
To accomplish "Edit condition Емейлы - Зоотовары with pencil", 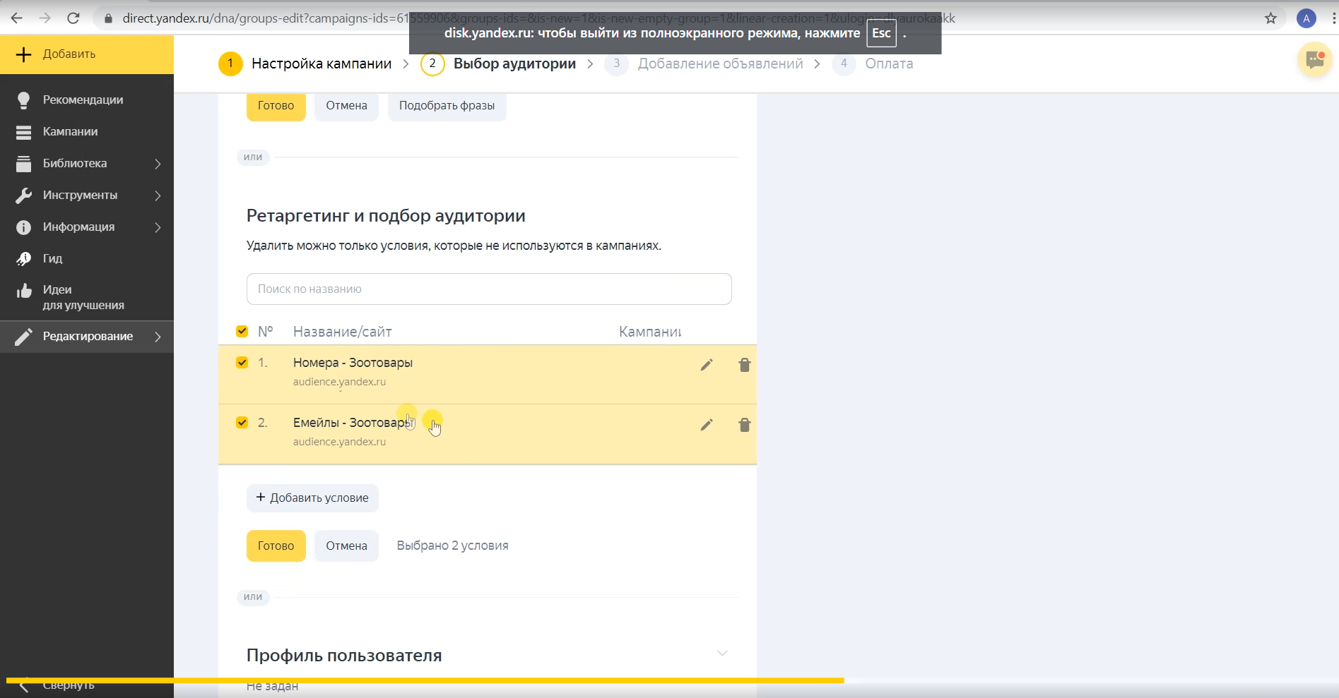I will pyautogui.click(x=707, y=425).
